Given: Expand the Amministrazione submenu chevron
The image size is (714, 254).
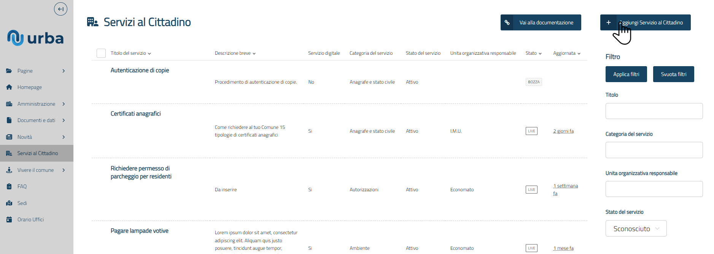Looking at the screenshot, I should [64, 104].
